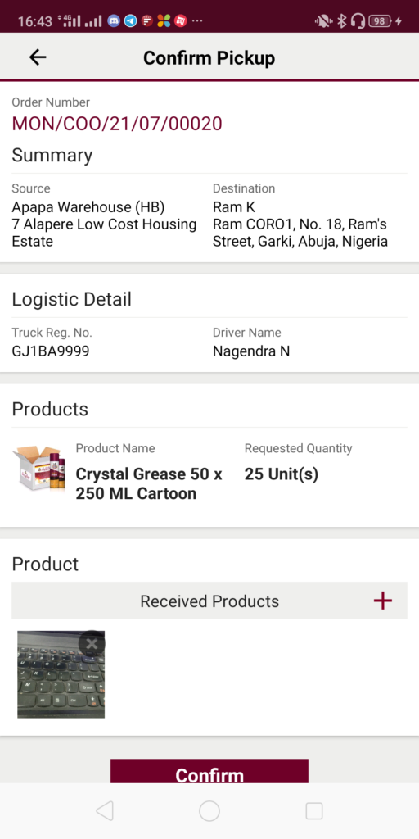Viewport: 419px width, 839px height.
Task: Tap Android home circle button
Action: tap(209, 811)
